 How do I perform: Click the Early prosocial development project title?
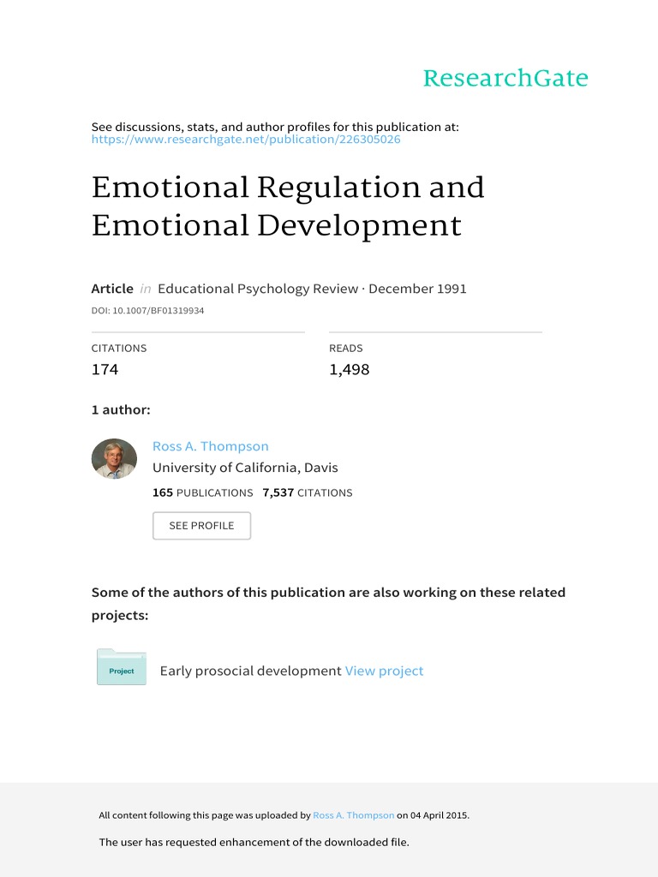click(250, 671)
